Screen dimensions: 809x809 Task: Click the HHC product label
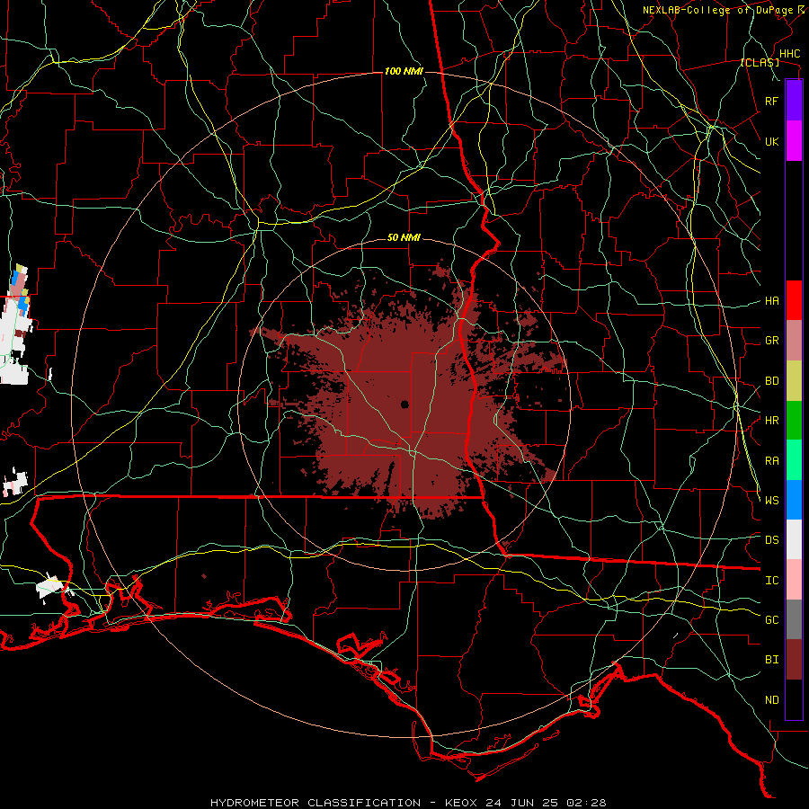790,54
